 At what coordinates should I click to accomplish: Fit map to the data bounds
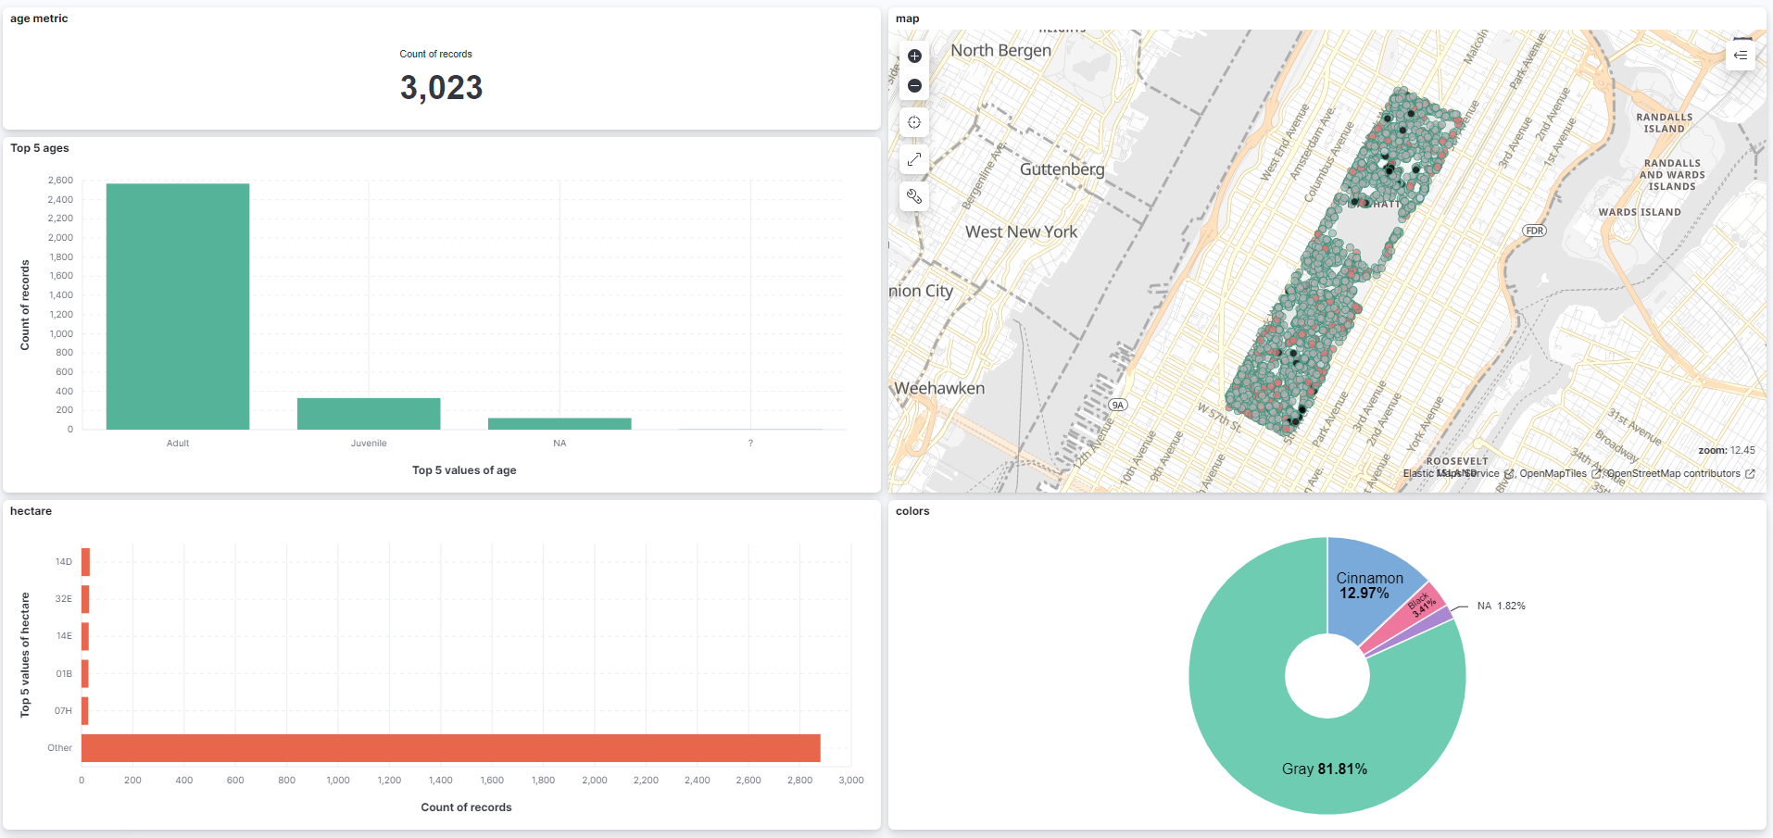pyautogui.click(x=914, y=121)
